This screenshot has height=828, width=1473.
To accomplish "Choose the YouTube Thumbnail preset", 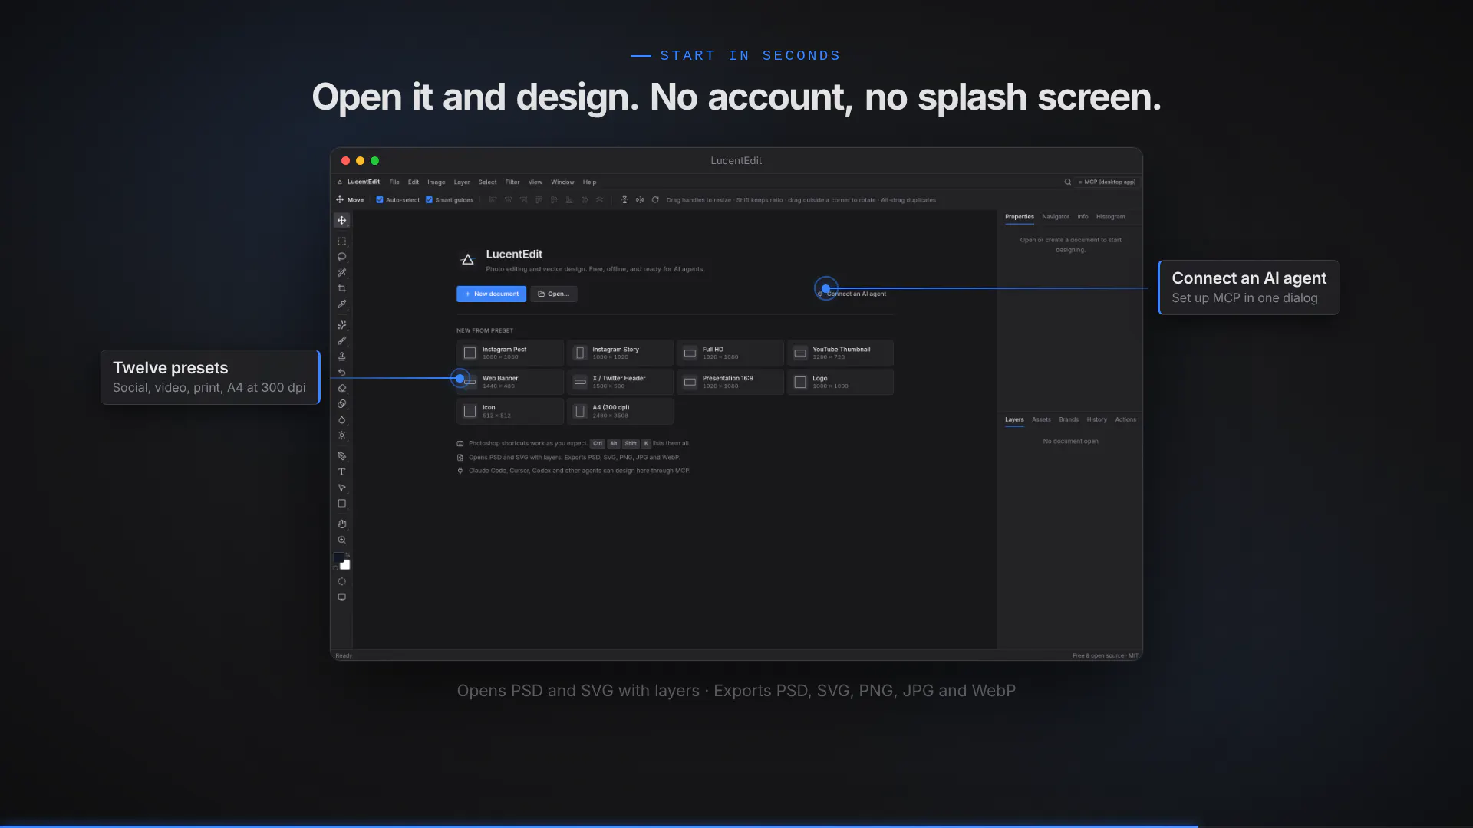I will tap(840, 353).
